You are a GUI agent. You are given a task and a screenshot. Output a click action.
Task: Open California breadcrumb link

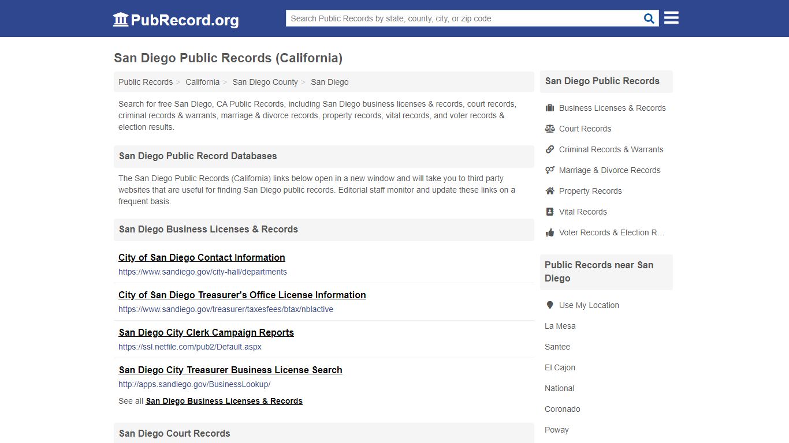[202, 82]
